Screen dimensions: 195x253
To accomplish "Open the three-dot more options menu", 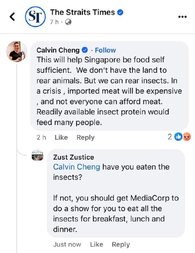I will 182,17.
